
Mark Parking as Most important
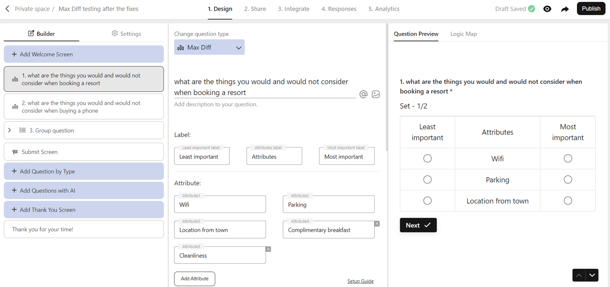click(x=568, y=180)
